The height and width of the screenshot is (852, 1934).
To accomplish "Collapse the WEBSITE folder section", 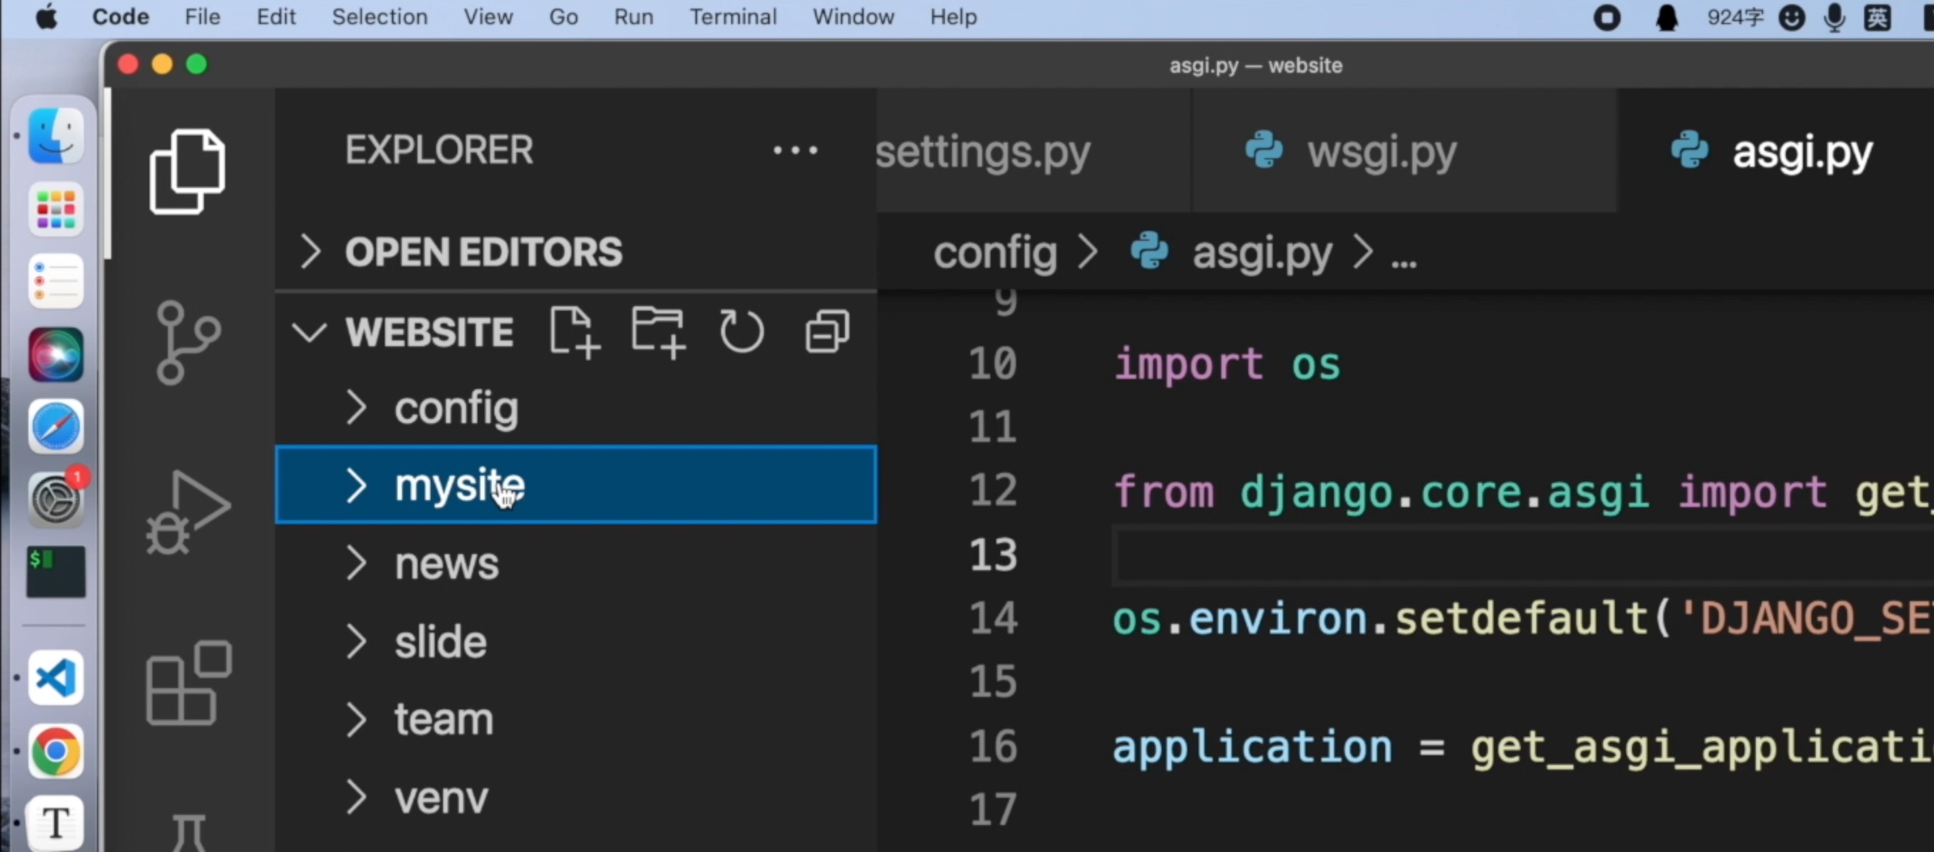I will [x=309, y=331].
